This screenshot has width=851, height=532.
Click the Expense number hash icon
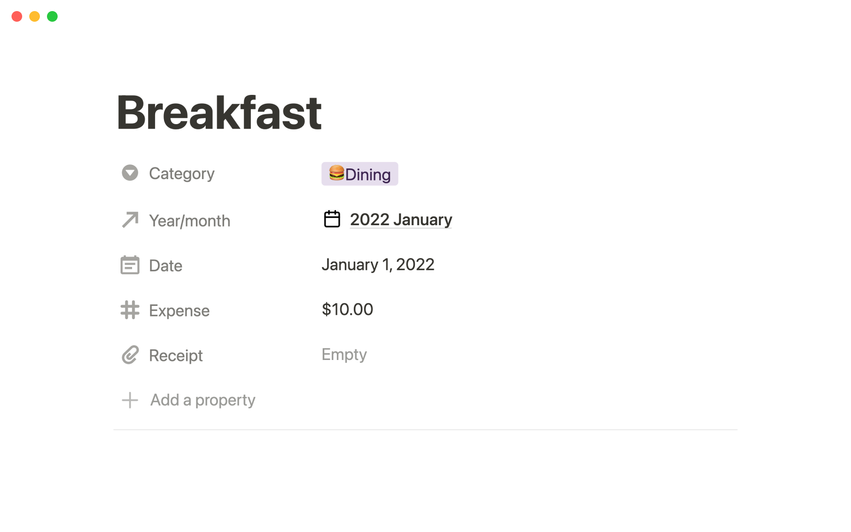130,310
